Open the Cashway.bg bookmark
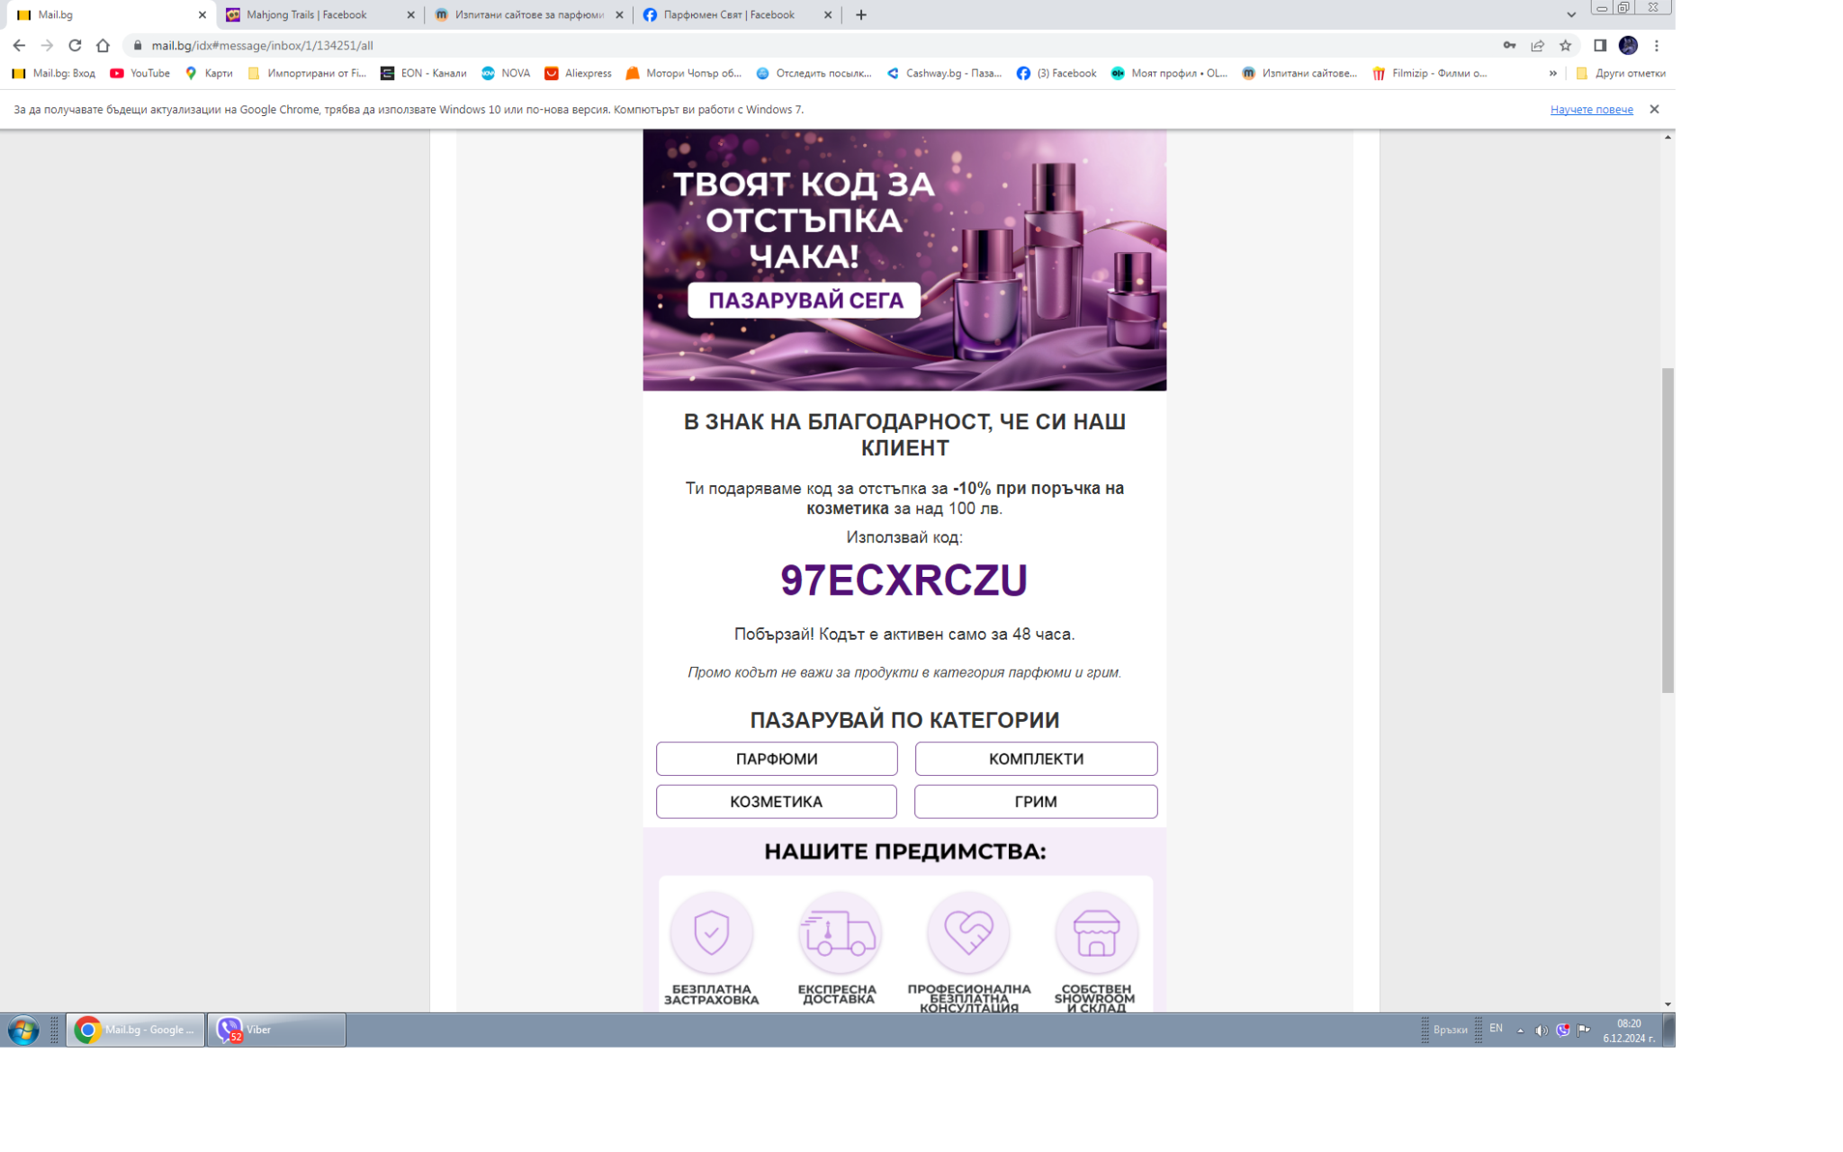 pyautogui.click(x=944, y=73)
